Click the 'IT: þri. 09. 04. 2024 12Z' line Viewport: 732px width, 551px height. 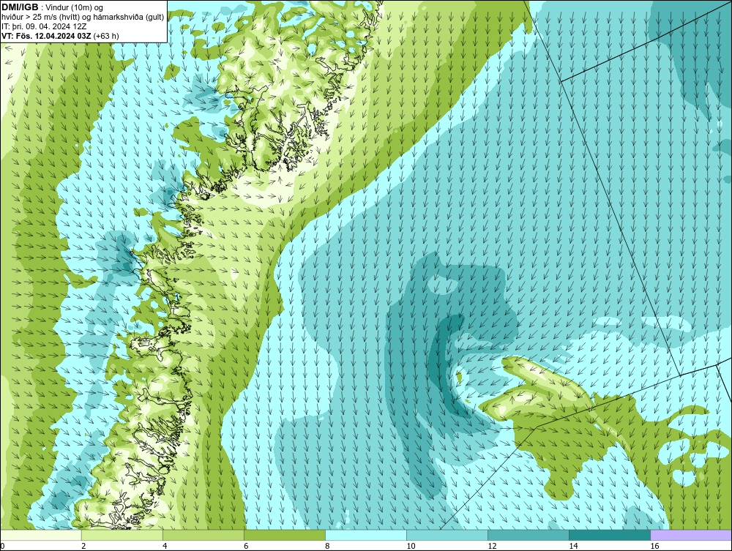pos(45,26)
